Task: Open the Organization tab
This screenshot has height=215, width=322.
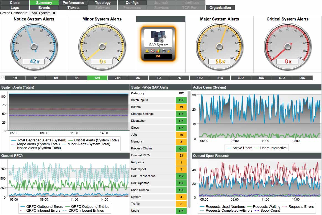Action: click(220, 7)
